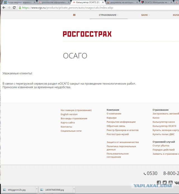This screenshot has height=194, width=179.
Task: Open 'Раскрытие информации' link
Action: [x=121, y=122]
